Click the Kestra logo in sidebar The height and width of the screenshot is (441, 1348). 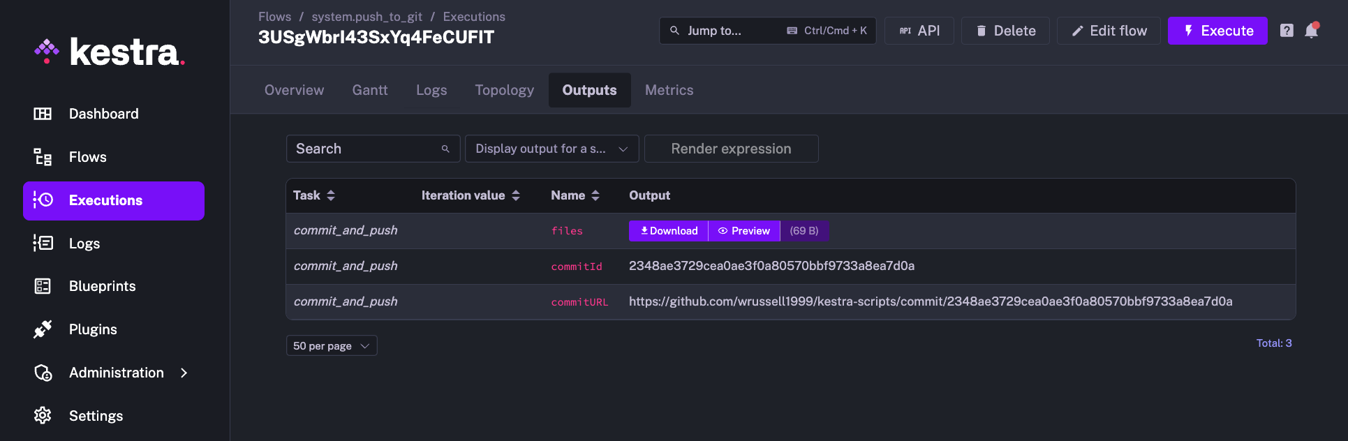pos(110,52)
